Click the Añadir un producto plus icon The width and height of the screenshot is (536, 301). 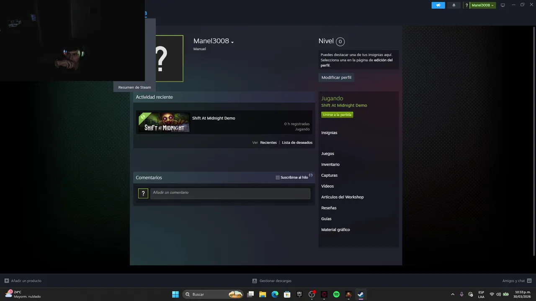point(6,281)
